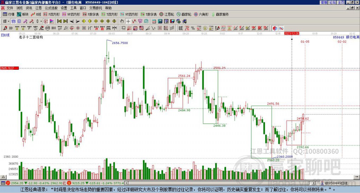The width and height of the screenshot is (360, 193).
Task: Toggle the infinity loop icon
Action: point(281,28)
